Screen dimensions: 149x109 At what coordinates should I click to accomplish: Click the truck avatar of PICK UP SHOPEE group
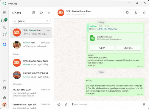17,75
